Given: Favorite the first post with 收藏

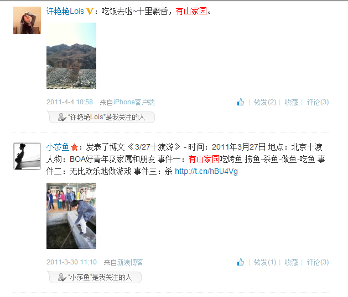Looking at the screenshot, I should pos(291,102).
